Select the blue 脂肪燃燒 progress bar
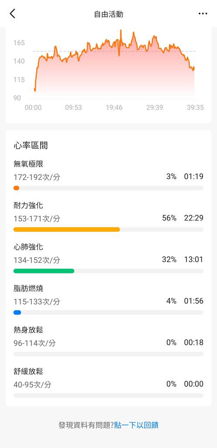 [x=108, y=312]
